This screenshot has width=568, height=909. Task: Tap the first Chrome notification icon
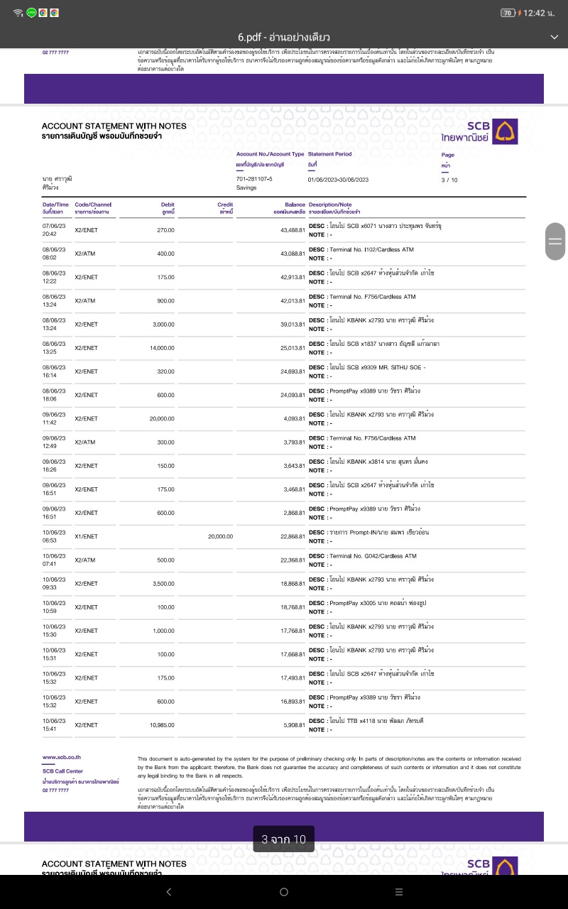[x=43, y=13]
